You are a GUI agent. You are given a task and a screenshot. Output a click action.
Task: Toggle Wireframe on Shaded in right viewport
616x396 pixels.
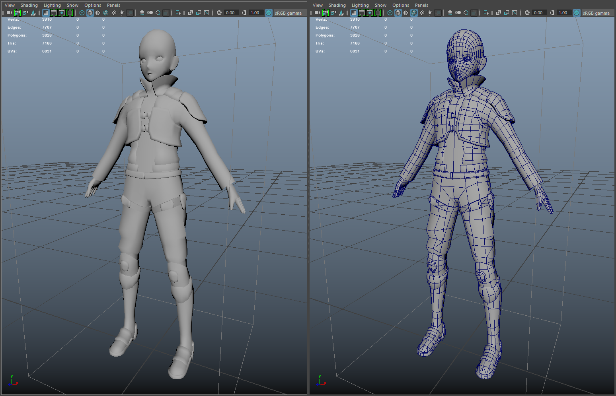[x=414, y=13]
